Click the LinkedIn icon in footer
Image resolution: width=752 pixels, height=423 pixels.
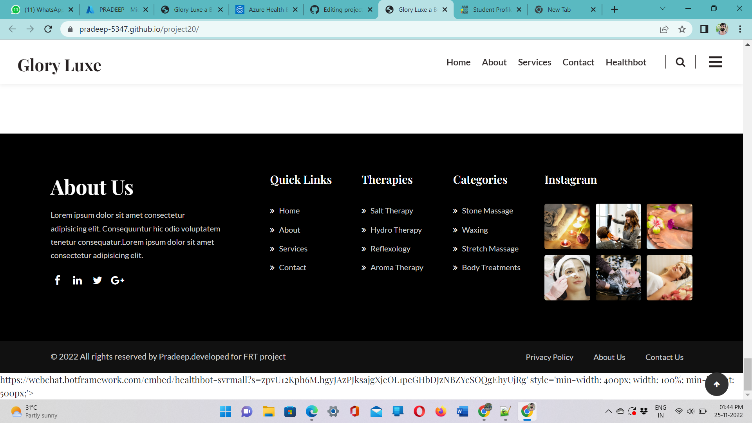(x=77, y=280)
